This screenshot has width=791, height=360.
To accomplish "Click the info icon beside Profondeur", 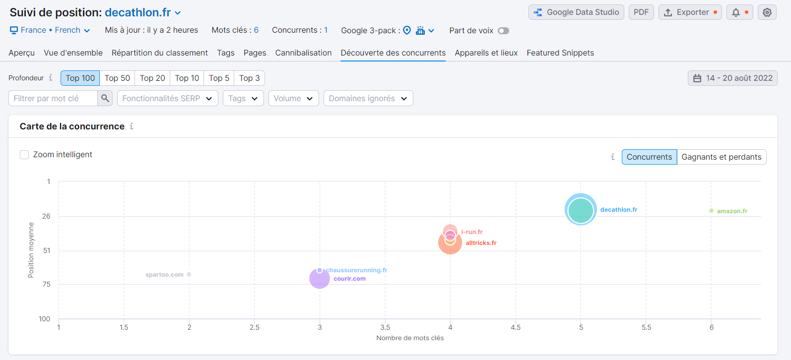I will (51, 78).
